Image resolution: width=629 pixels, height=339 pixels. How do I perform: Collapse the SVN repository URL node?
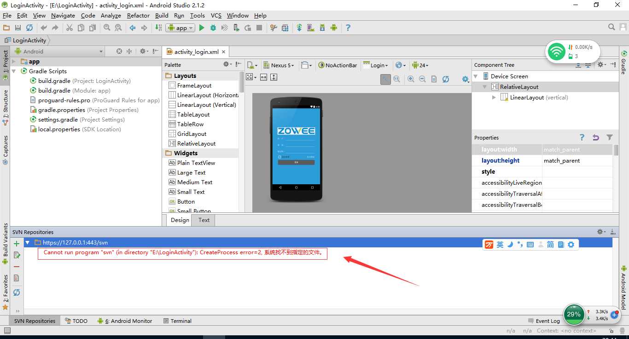pos(28,242)
